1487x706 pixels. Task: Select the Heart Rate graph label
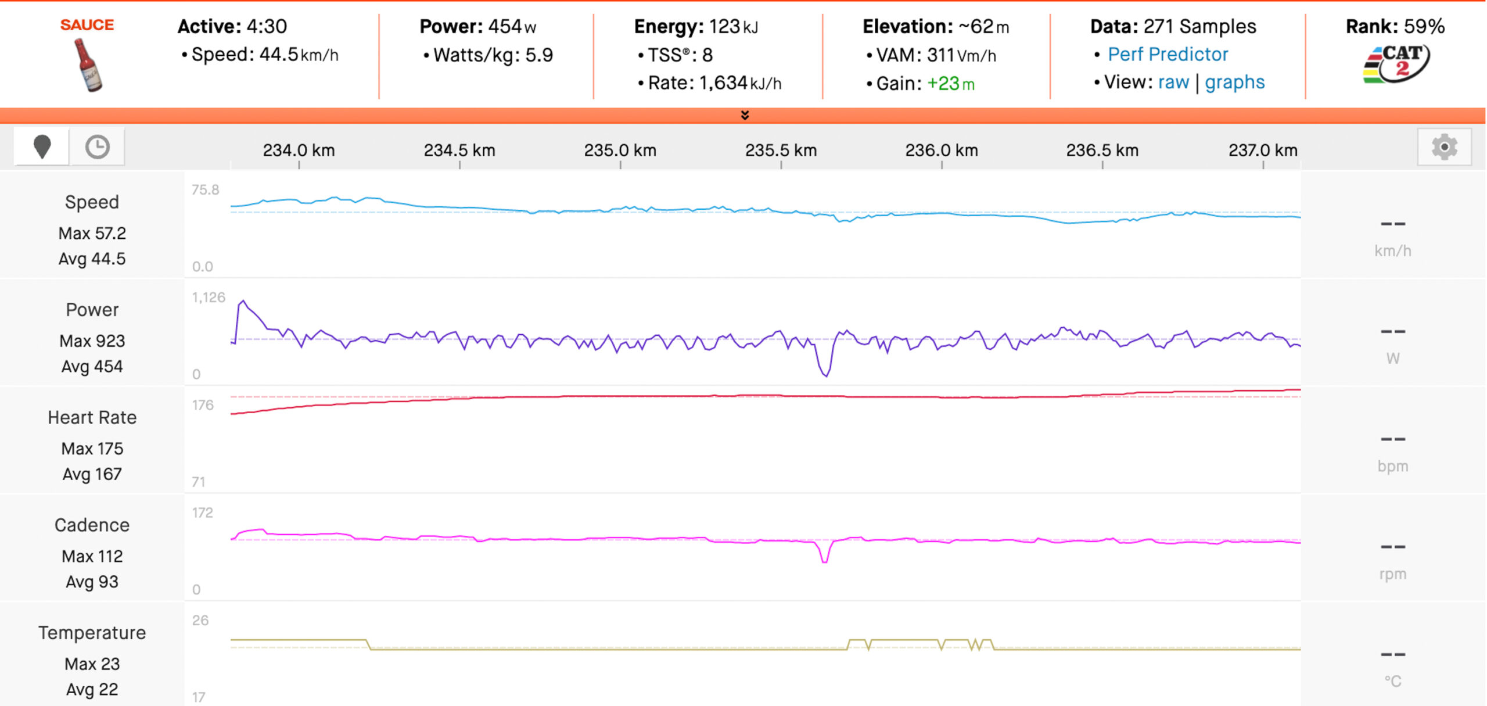coord(92,417)
